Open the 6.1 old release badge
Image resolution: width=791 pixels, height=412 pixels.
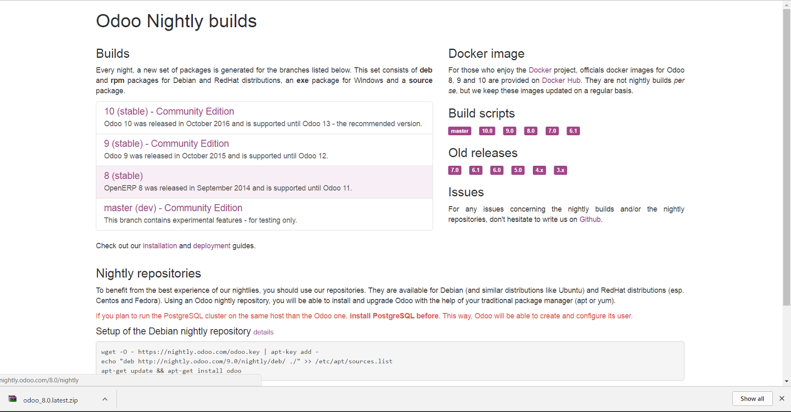coord(476,170)
